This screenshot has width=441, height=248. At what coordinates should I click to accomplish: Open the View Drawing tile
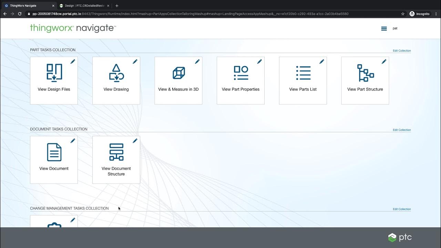116,81
